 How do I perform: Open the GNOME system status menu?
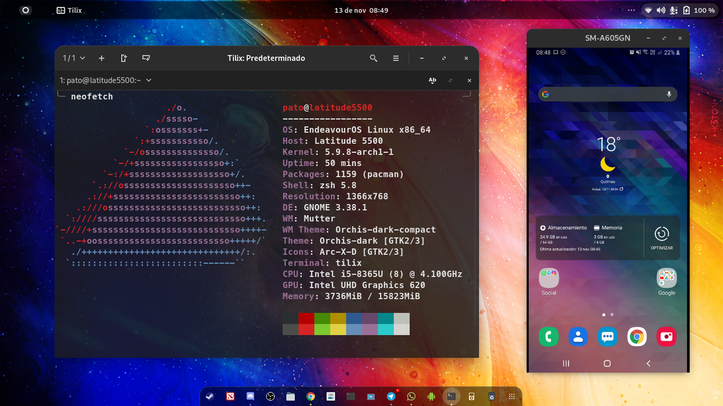[x=680, y=10]
